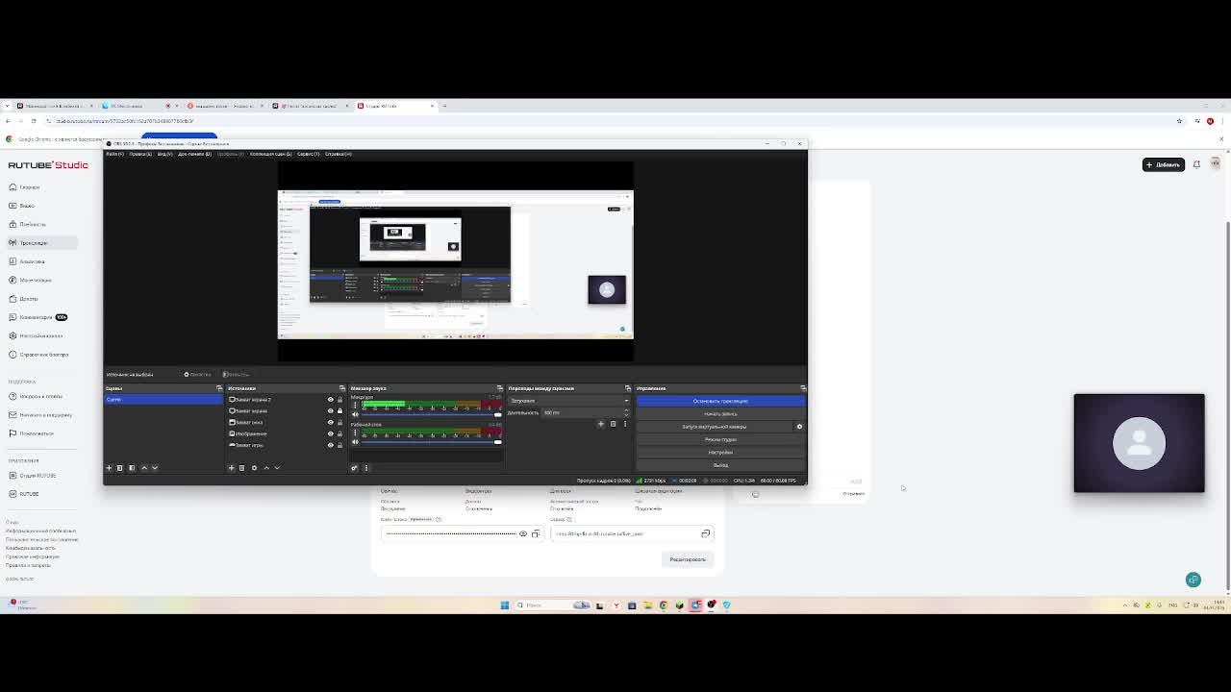Viewport: 1231px width, 692px height.
Task: Open source properties gear in Sources panel
Action: tap(254, 468)
